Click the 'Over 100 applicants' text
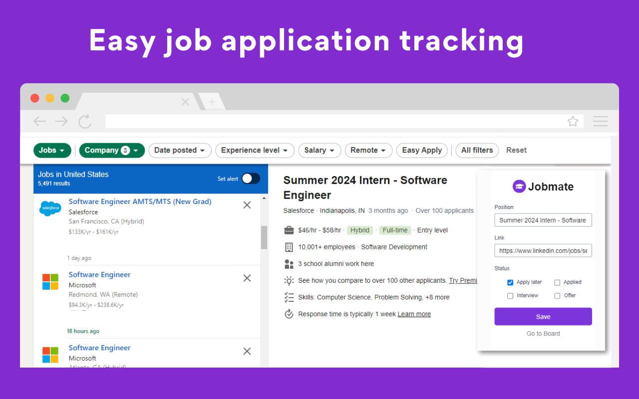 point(445,210)
